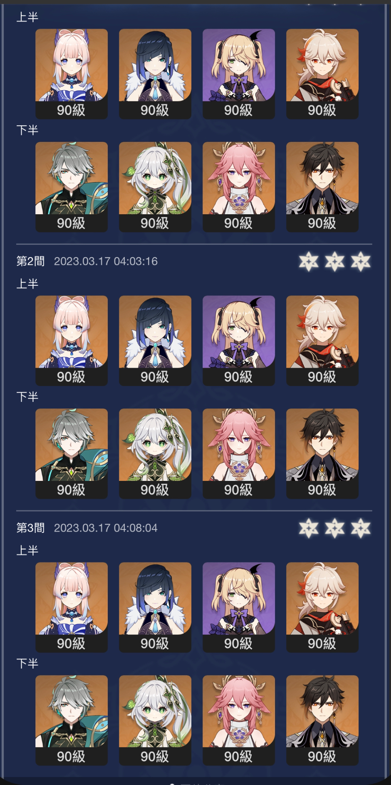The width and height of the screenshot is (391, 785).
Task: Click the 2023.03.17 04:08:04 timestamp
Action: (106, 528)
